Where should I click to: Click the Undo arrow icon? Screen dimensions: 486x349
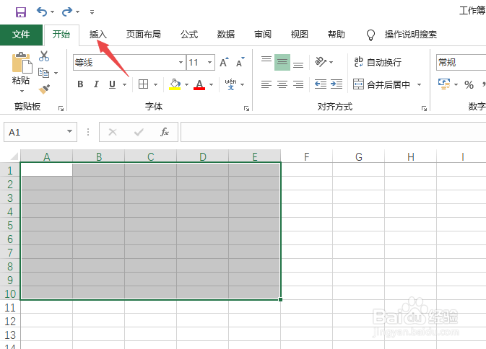(x=42, y=12)
